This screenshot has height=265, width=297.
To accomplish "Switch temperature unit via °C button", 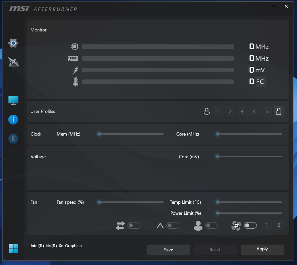I will pyautogui.click(x=260, y=82).
